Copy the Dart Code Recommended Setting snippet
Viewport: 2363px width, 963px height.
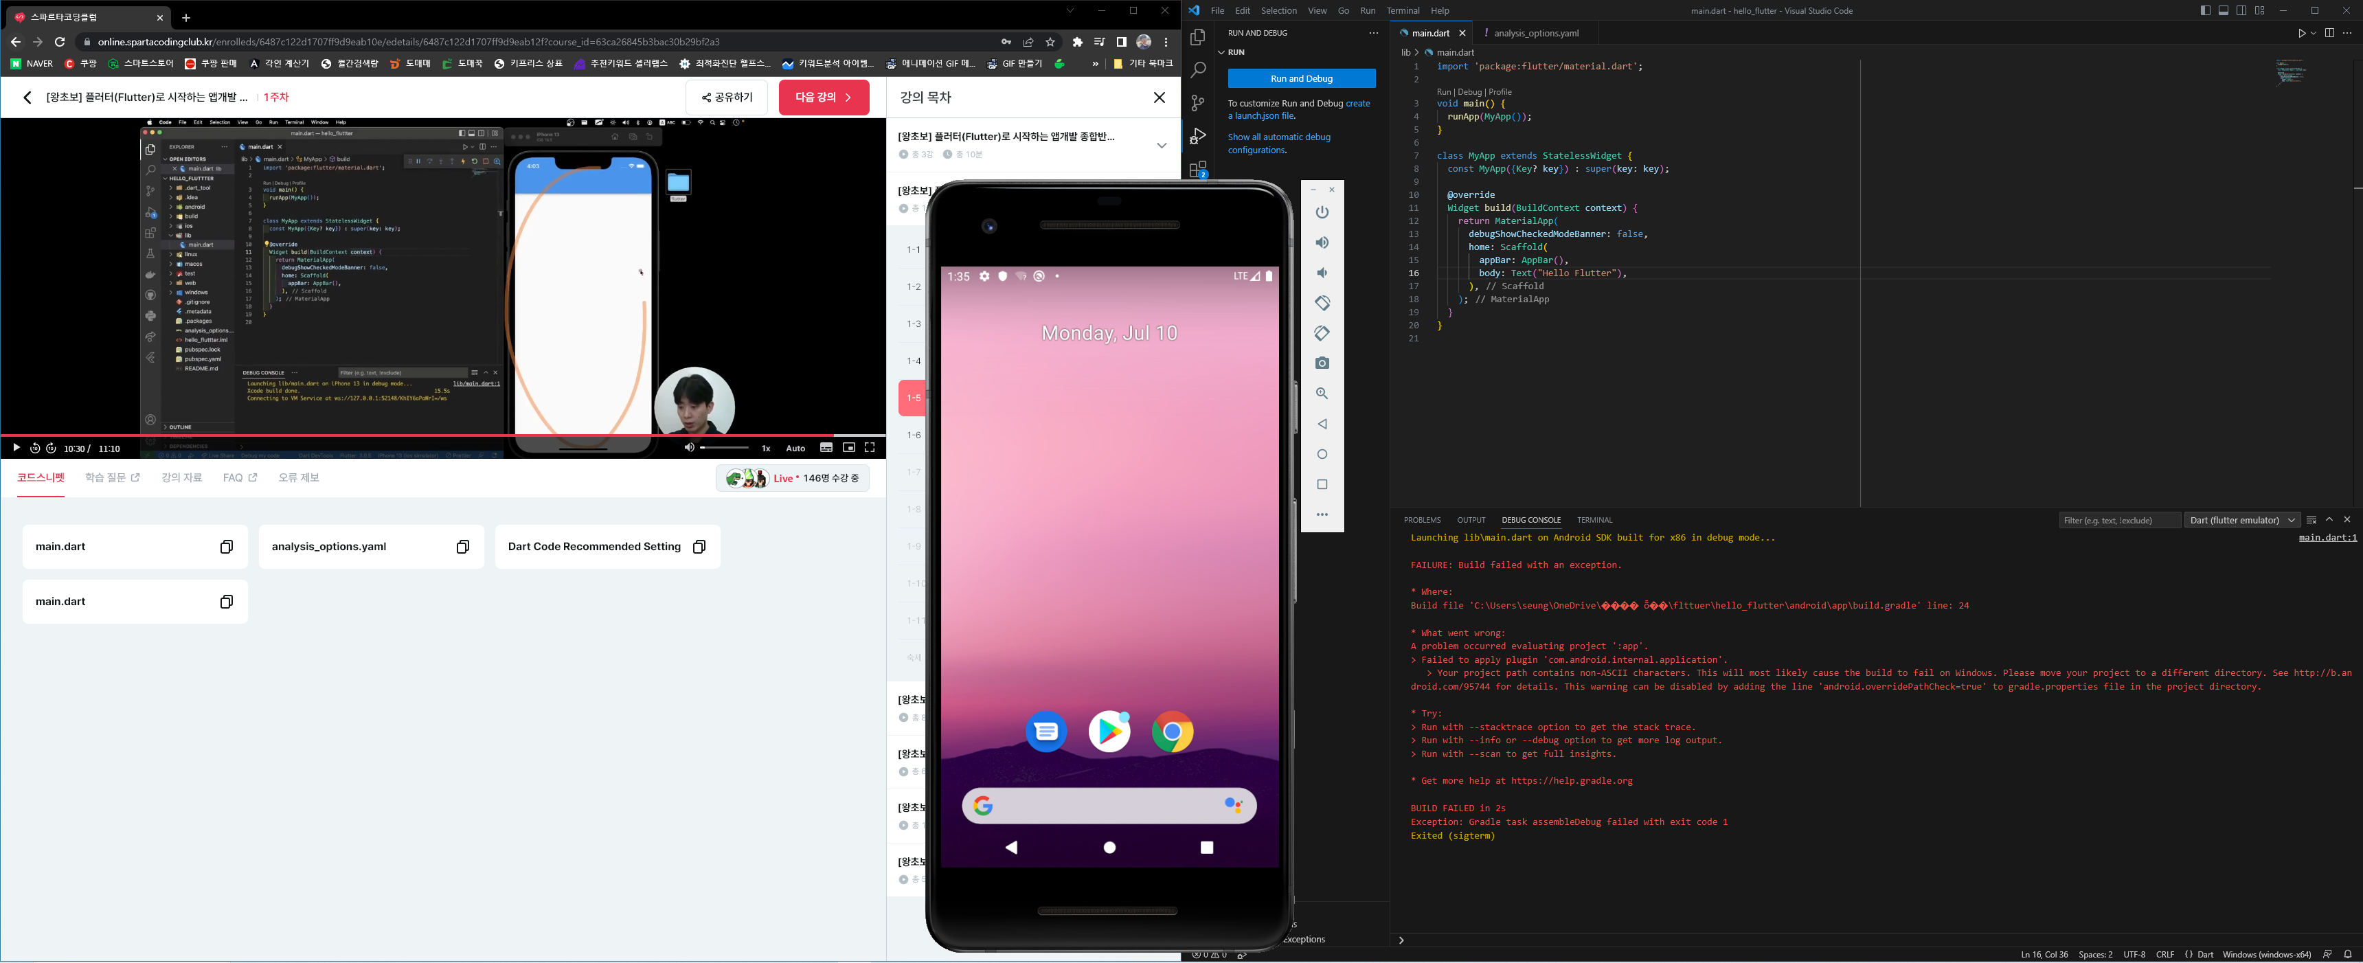[699, 547]
